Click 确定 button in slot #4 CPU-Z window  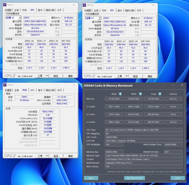pyautogui.click(x=150, y=76)
